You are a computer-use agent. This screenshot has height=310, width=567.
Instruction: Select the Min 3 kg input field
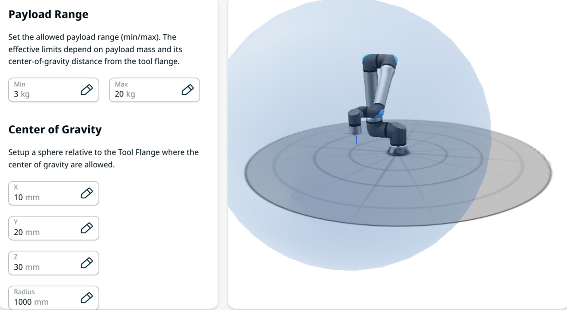54,90
